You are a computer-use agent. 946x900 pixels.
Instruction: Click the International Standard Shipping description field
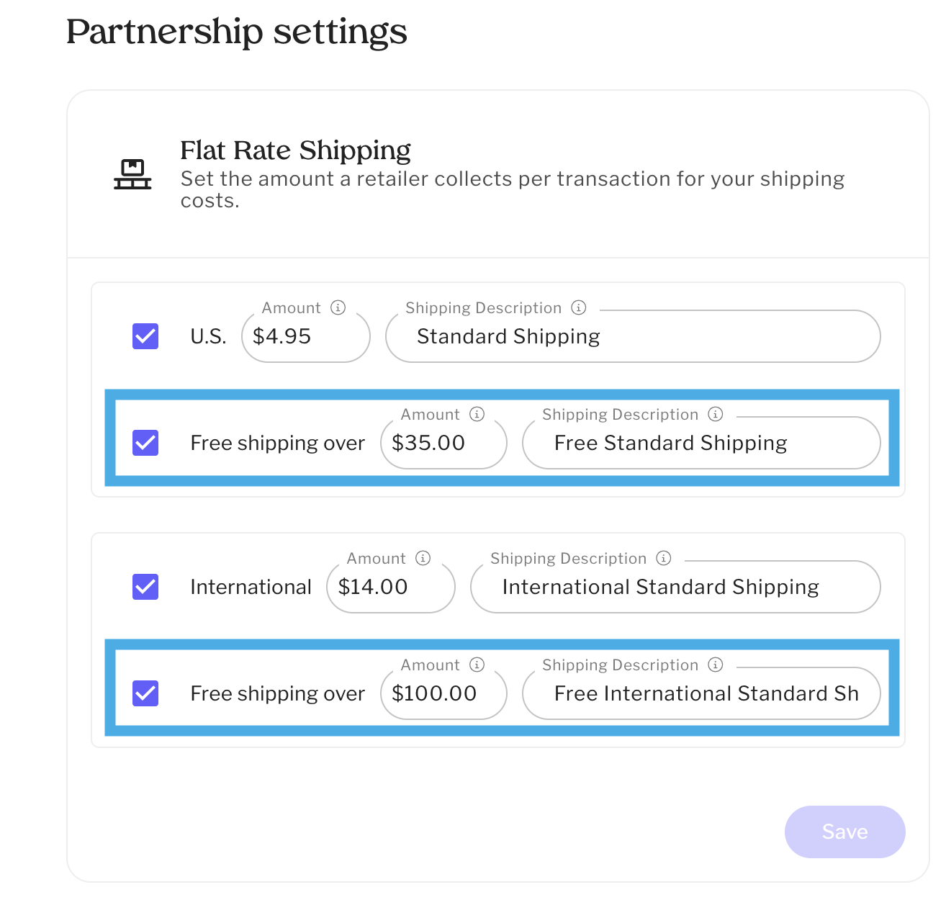coord(675,588)
